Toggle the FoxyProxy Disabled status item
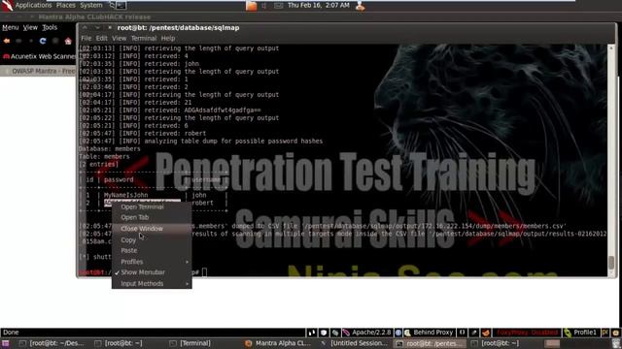This screenshot has width=622, height=349. 528,333
